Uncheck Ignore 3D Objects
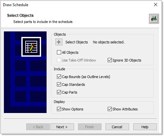This screenshot has width=164, height=136. click(110, 60)
